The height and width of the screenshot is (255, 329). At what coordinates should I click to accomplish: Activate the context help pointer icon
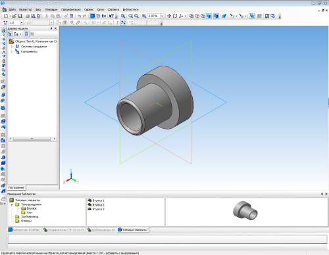pyautogui.click(x=111, y=16)
